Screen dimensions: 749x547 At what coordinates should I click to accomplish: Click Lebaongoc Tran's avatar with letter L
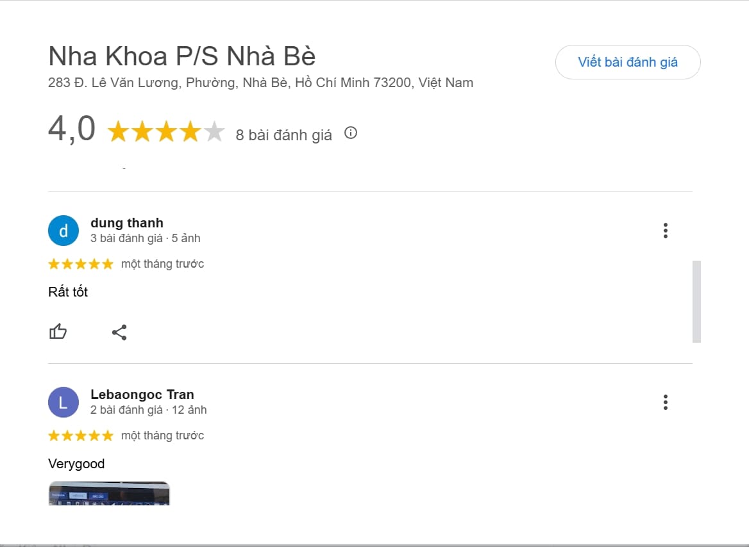click(x=63, y=402)
